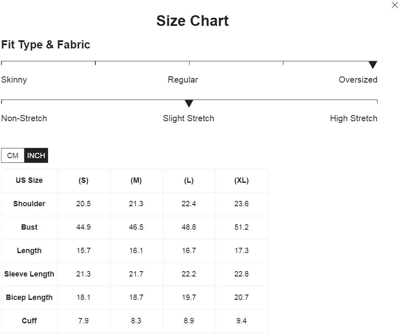
Task: Click the Bicep Length row label
Action: click(x=29, y=297)
